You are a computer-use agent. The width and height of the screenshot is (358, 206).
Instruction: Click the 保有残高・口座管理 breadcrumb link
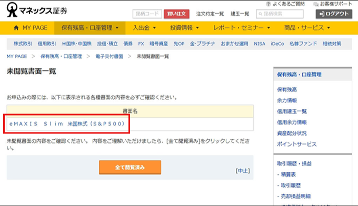[x=61, y=56]
